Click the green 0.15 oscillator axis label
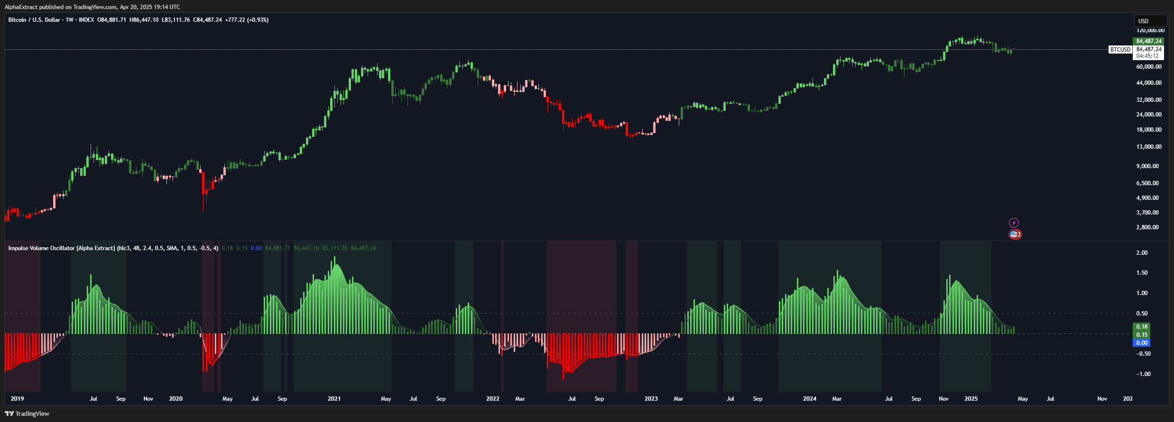Screen dimensions: 1174x422 1142,335
